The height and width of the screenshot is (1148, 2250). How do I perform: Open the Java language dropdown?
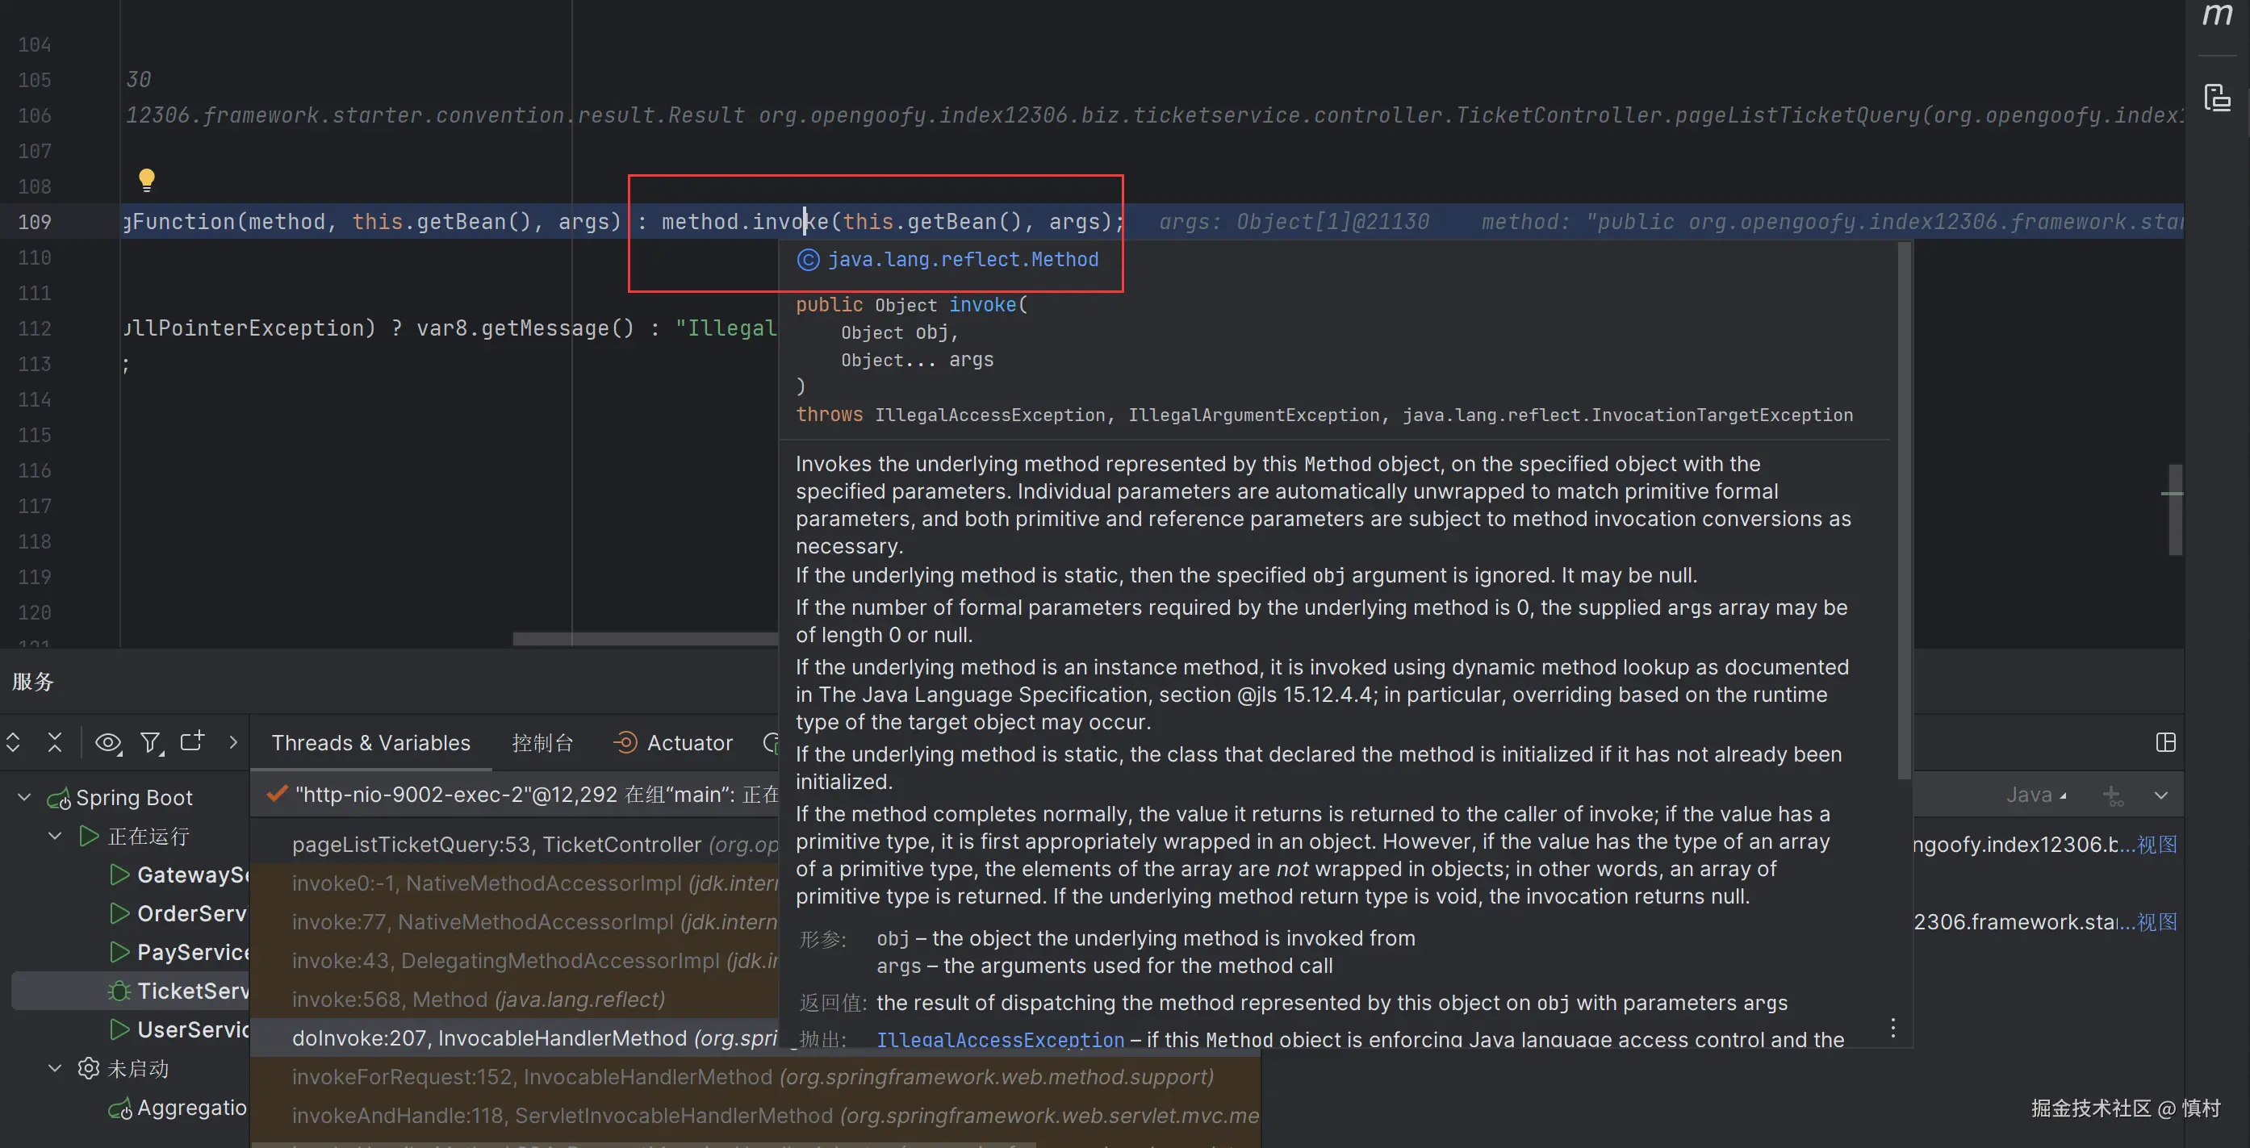tap(2035, 795)
